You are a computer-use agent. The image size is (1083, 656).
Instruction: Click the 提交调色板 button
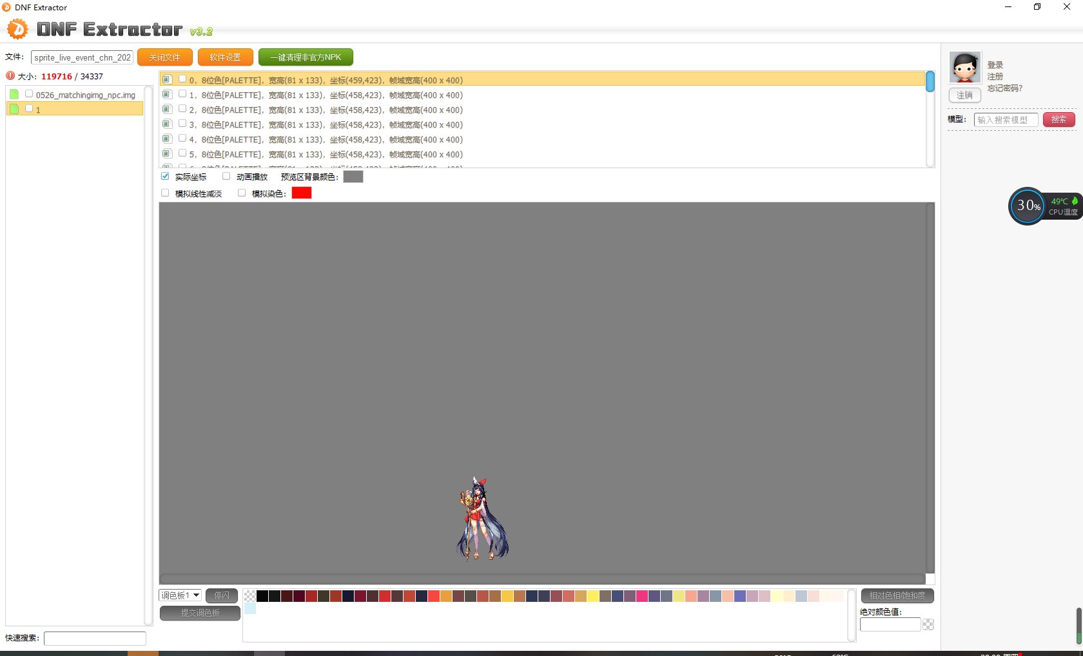pos(200,613)
